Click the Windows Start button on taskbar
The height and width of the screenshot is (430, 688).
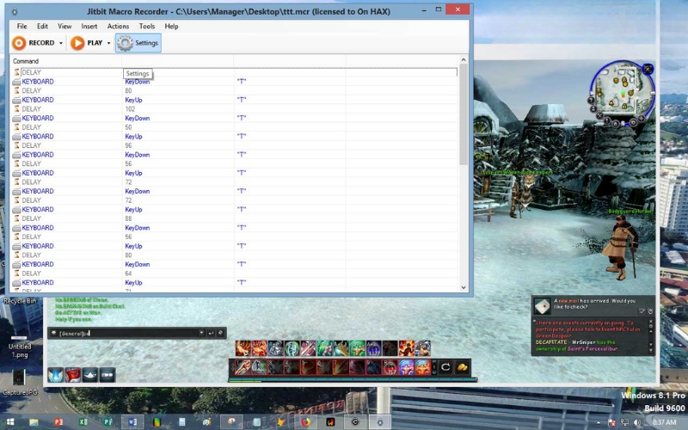point(9,422)
